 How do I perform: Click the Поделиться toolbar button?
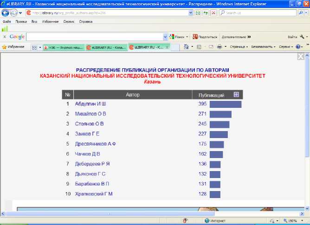(205, 37)
